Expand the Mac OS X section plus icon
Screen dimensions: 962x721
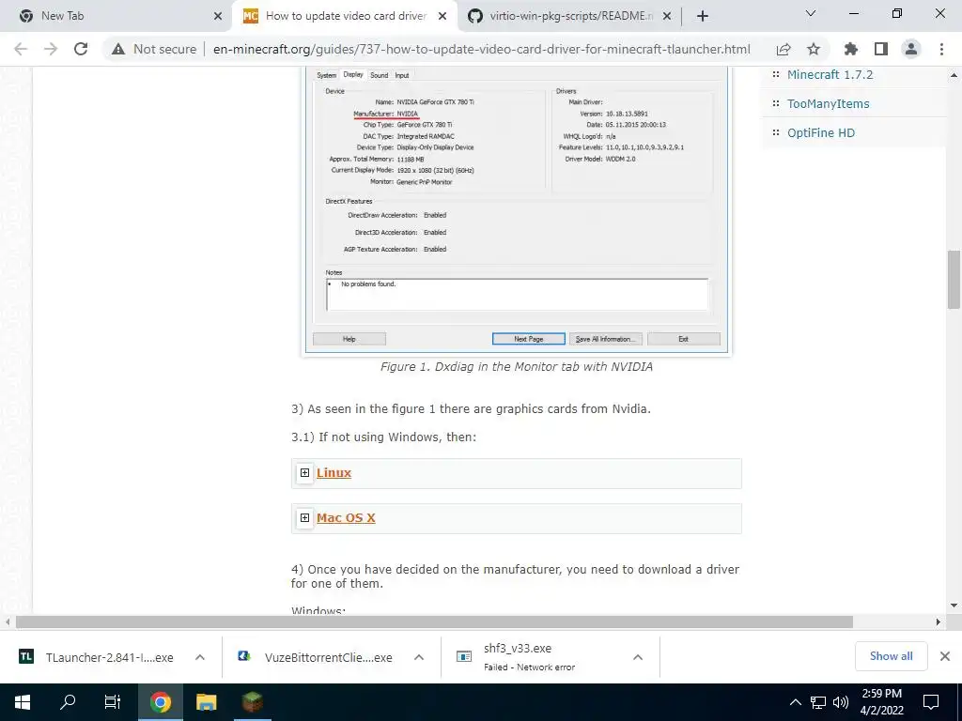click(x=305, y=518)
